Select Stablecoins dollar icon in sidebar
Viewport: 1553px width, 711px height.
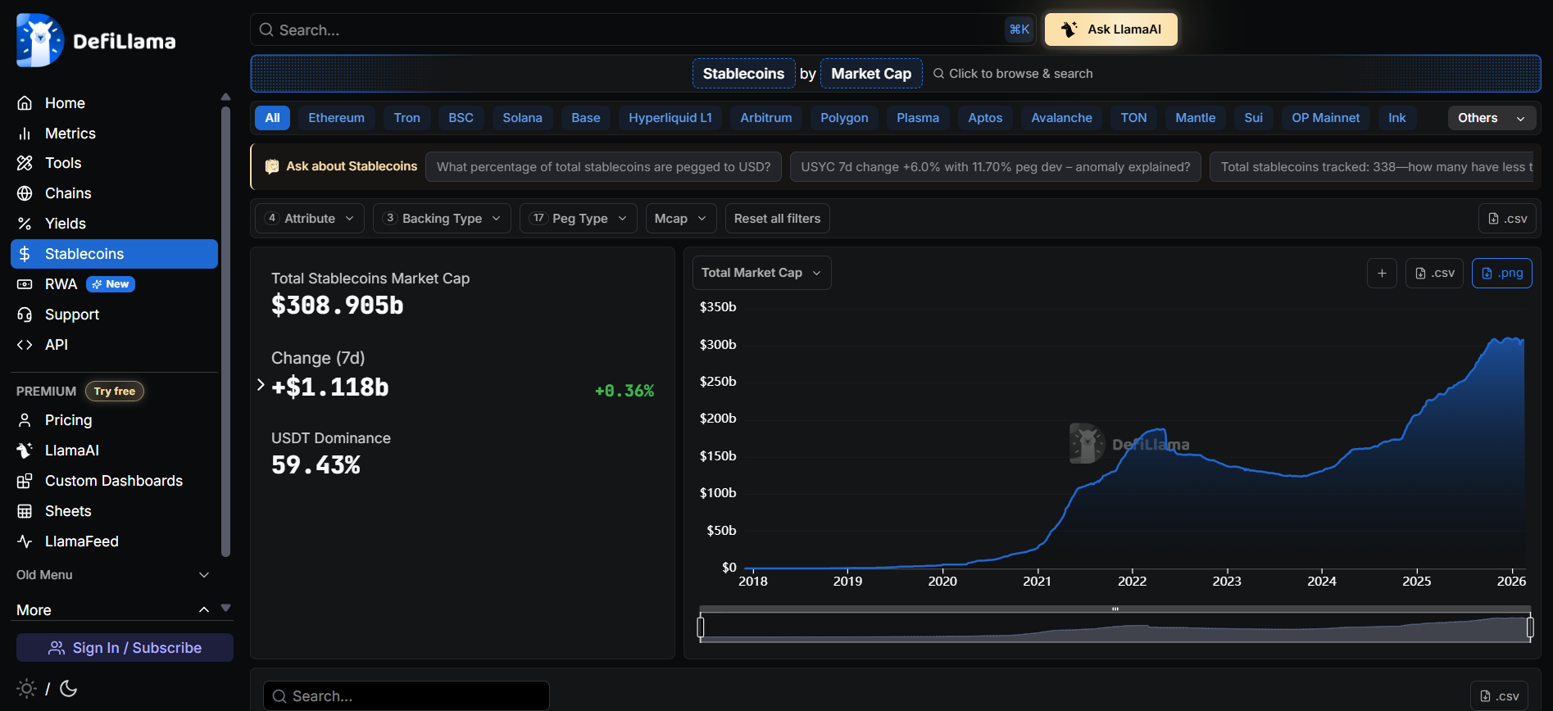(25, 254)
